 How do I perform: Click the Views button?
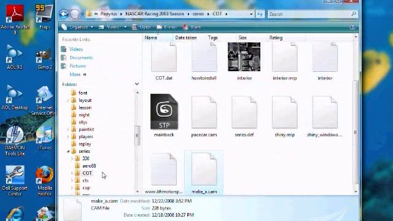[109, 27]
